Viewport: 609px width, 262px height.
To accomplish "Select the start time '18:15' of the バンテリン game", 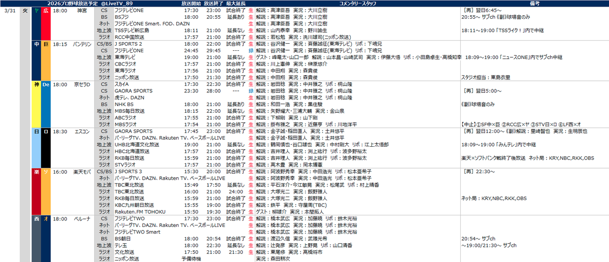I will pos(60,44).
